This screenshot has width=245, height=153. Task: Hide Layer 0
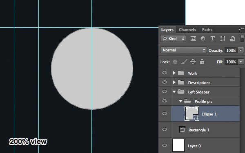point(165,145)
